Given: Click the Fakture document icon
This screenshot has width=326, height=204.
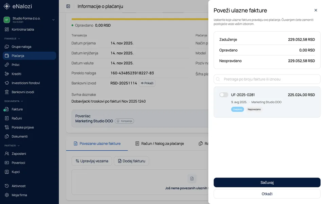Looking at the screenshot, I should [x=7, y=109].
